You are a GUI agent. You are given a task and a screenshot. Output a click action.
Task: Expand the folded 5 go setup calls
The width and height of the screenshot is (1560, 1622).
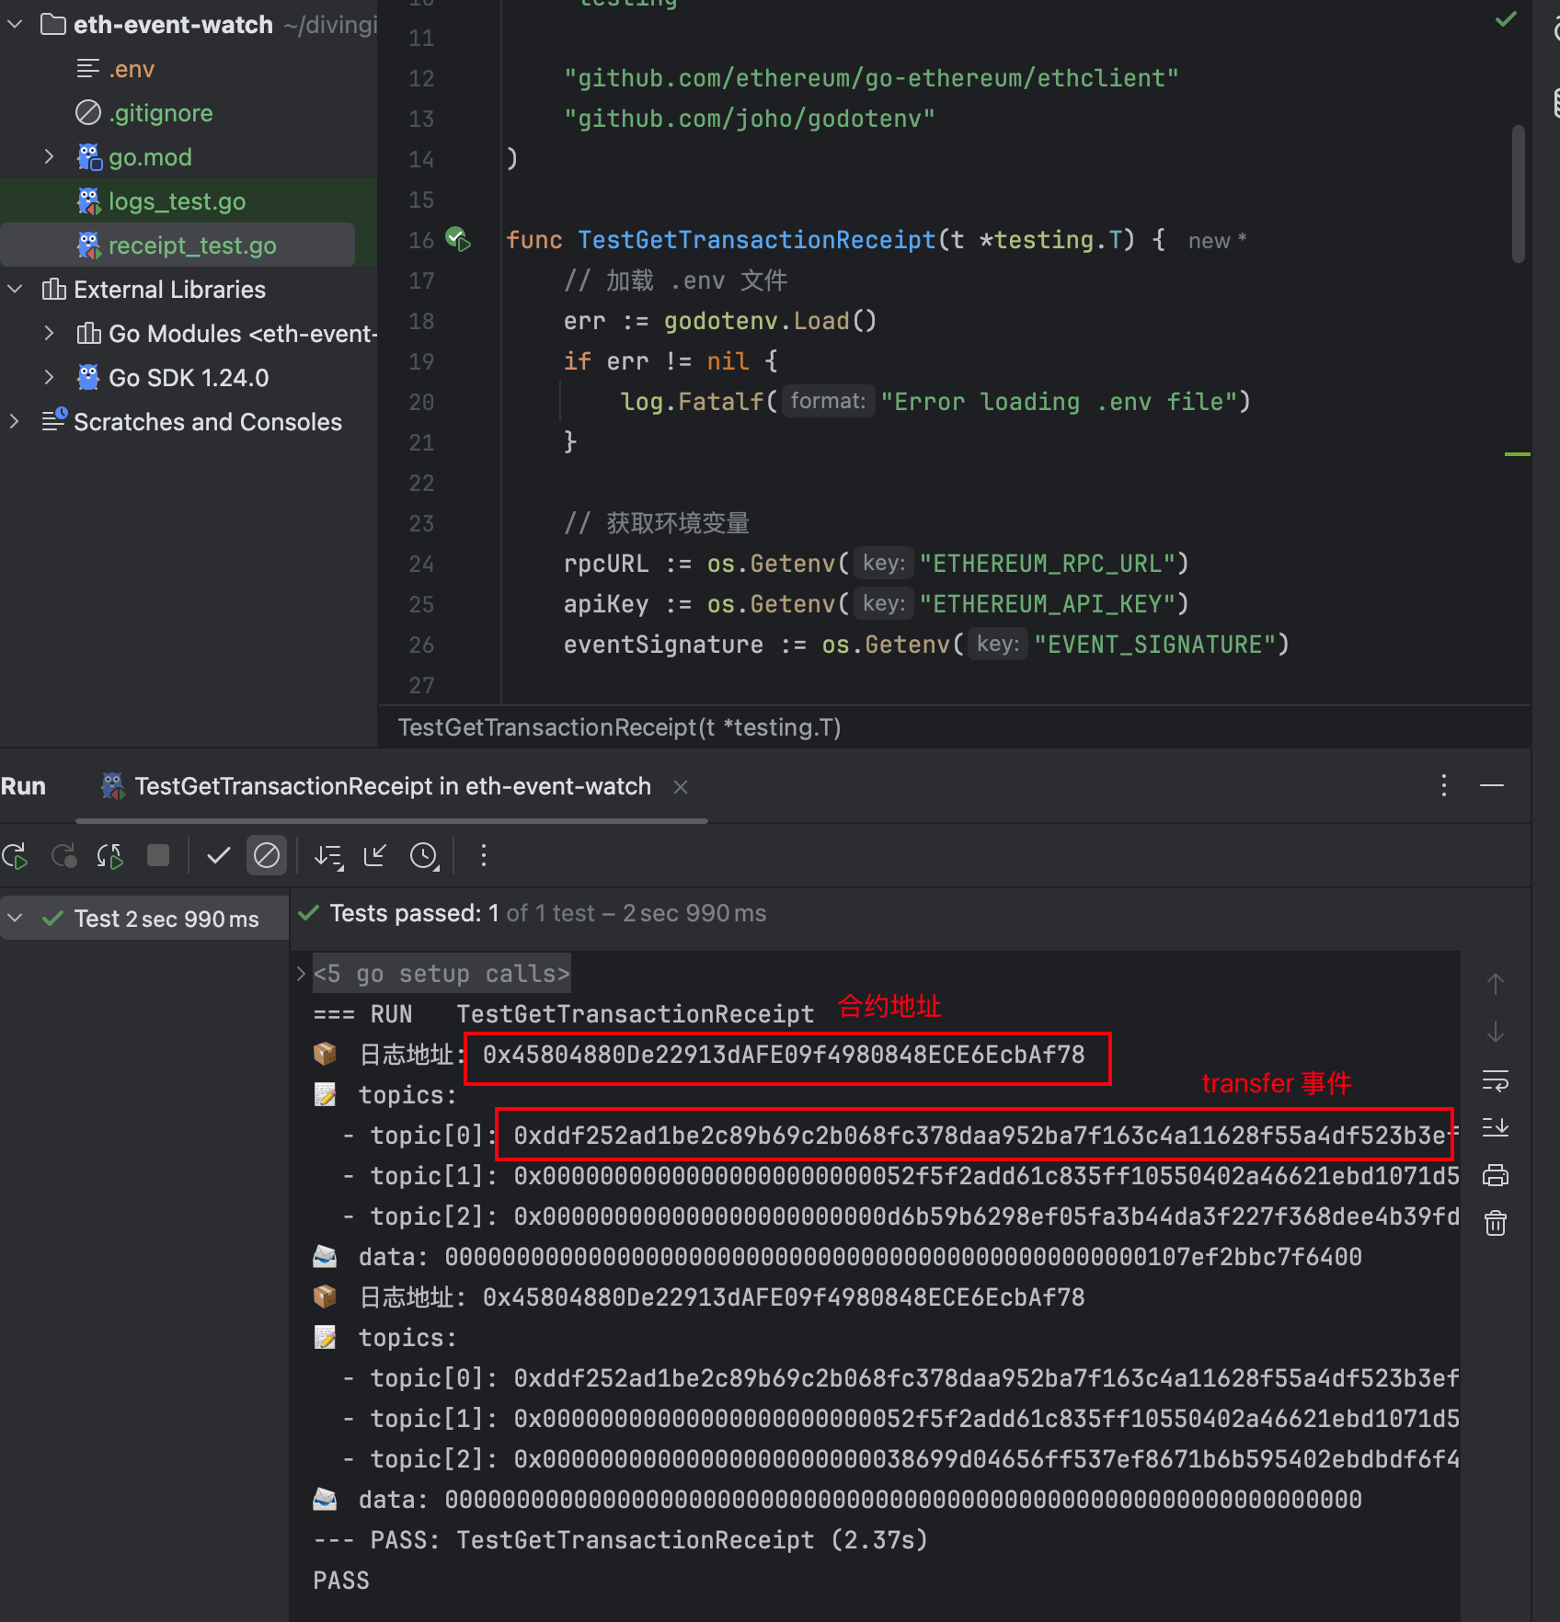[301, 974]
